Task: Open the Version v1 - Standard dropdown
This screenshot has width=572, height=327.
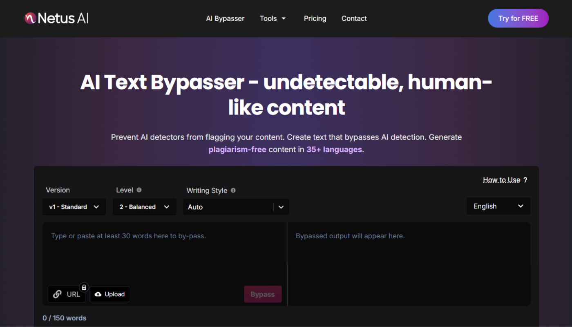Action: [x=74, y=207]
